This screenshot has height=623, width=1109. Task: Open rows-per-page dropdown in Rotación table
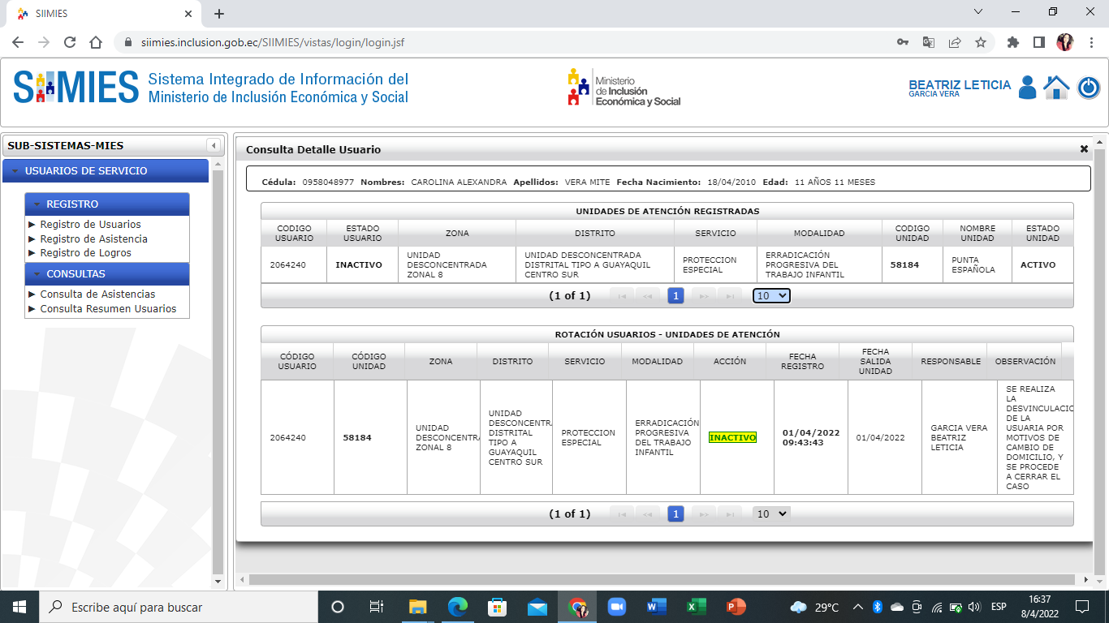point(771,513)
